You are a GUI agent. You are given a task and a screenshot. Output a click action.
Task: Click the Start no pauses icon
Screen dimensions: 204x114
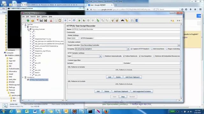(x=84, y=20)
